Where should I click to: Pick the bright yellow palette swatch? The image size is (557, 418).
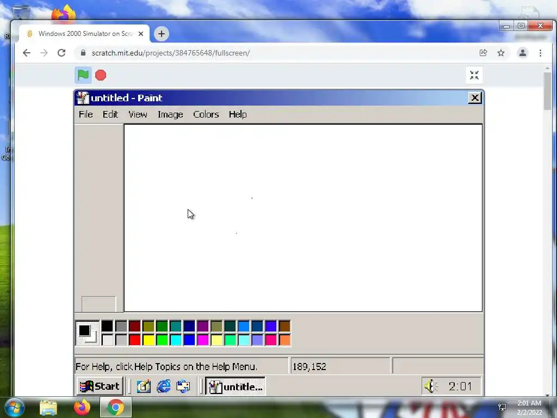(148, 340)
